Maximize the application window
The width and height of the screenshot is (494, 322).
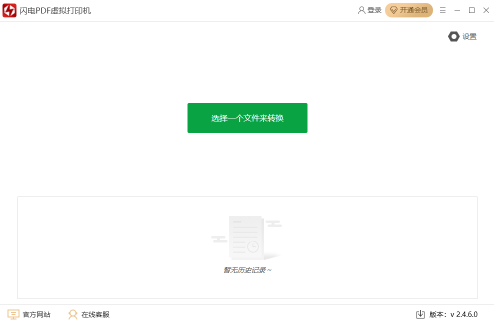[x=471, y=10]
